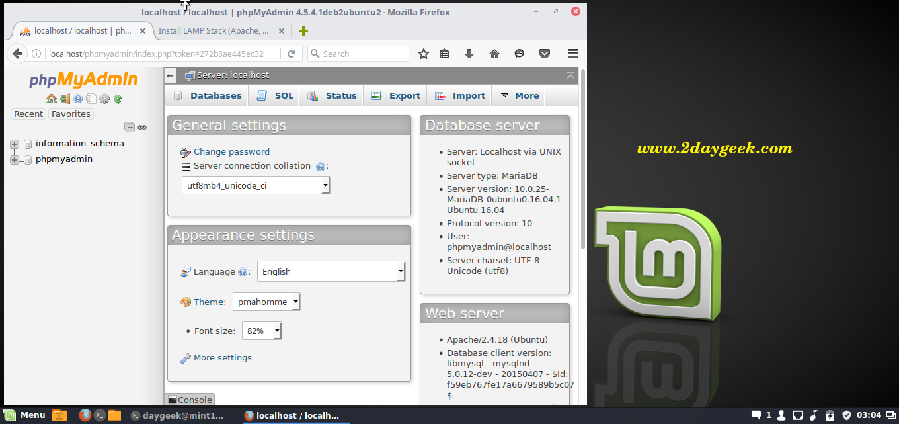Open the Language dropdown
Image resolution: width=899 pixels, height=424 pixels.
pos(331,271)
